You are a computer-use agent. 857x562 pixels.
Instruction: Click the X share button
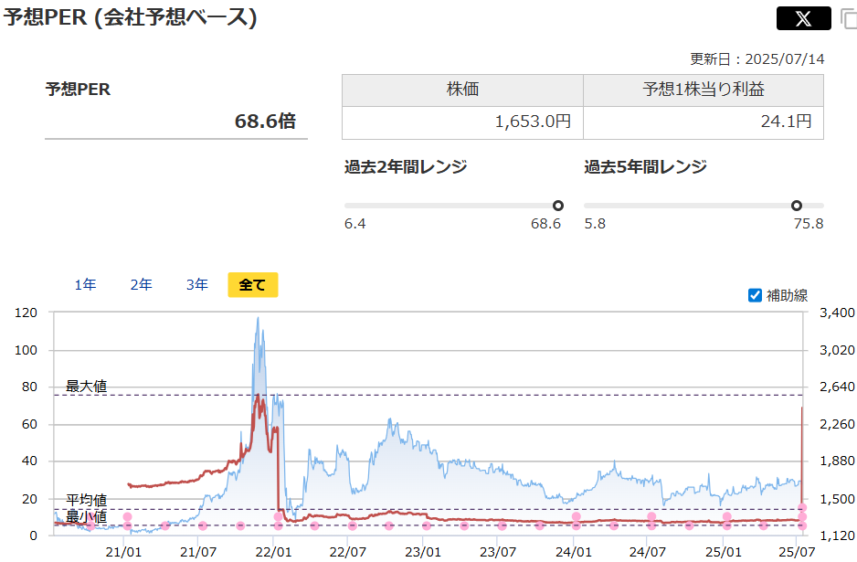coord(803,18)
